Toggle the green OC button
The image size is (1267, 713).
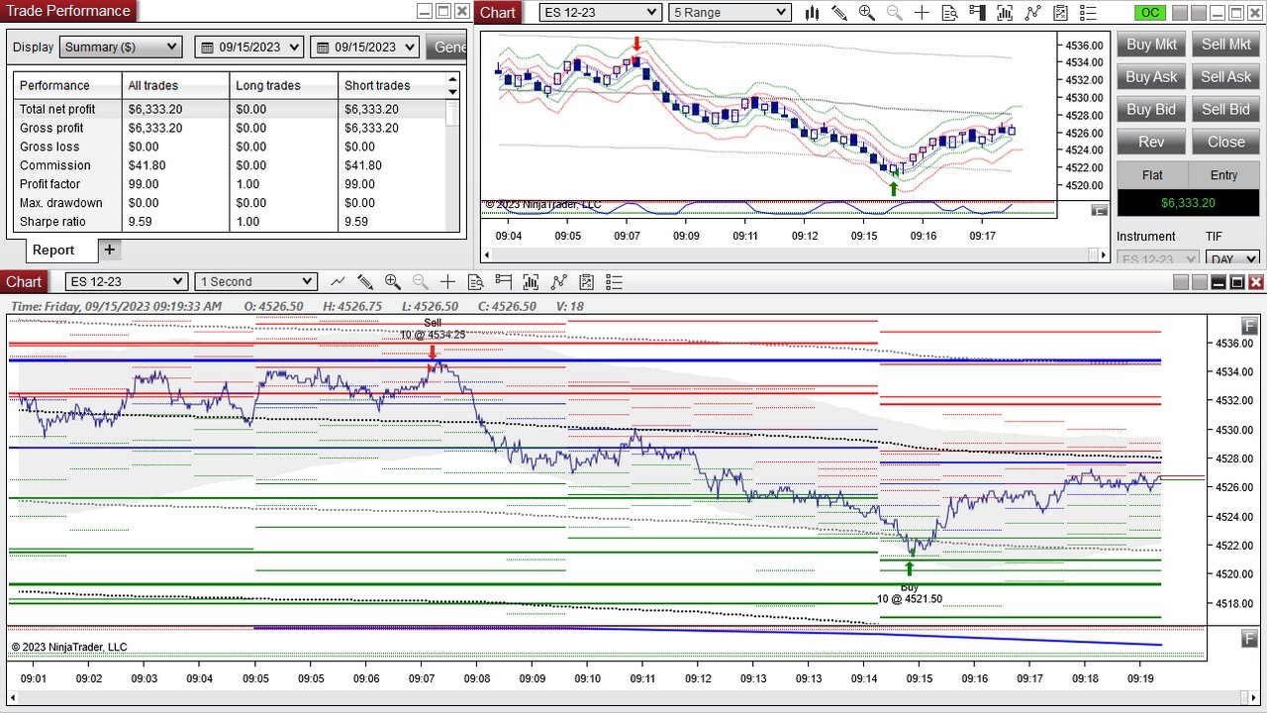pyautogui.click(x=1150, y=13)
